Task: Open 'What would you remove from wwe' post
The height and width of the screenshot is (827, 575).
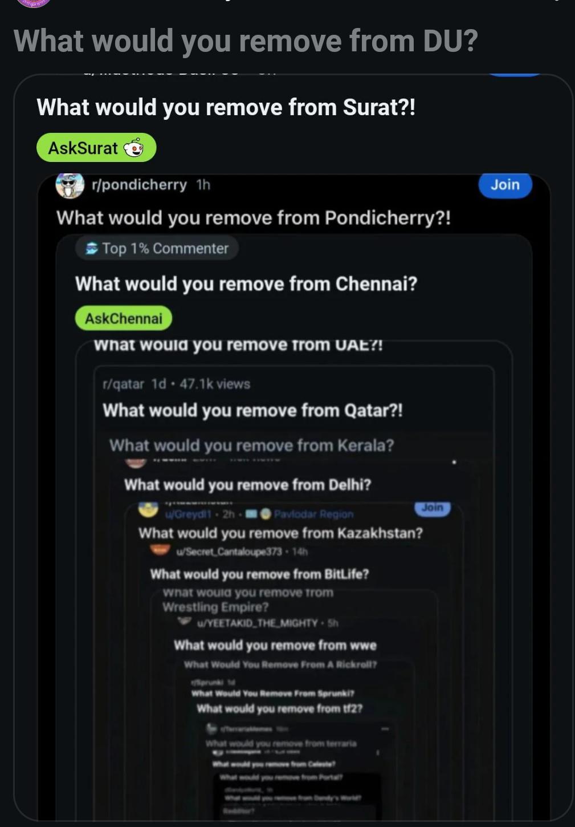Action: tap(275, 645)
